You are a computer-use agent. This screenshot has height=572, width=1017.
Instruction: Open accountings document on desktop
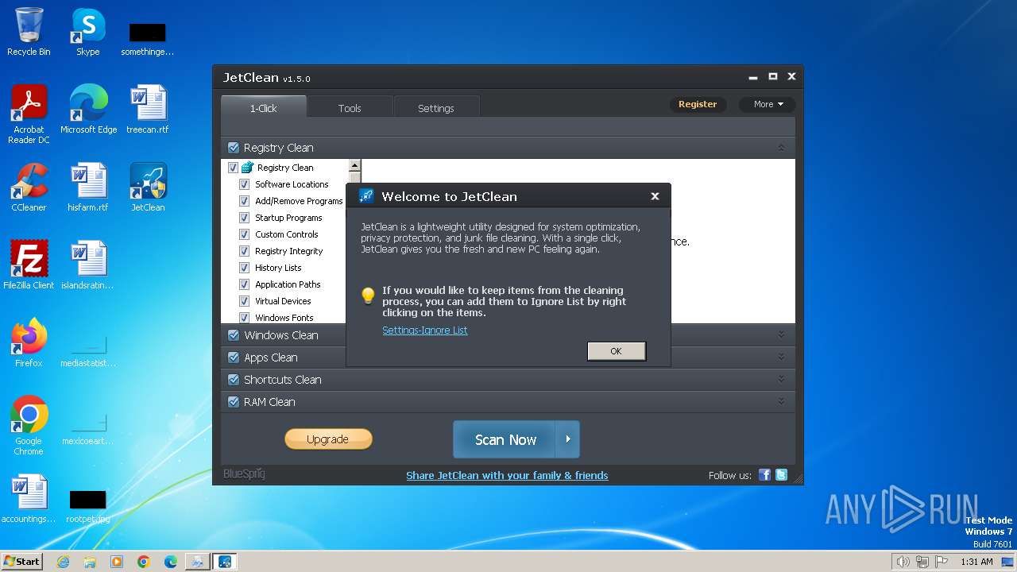click(x=29, y=499)
